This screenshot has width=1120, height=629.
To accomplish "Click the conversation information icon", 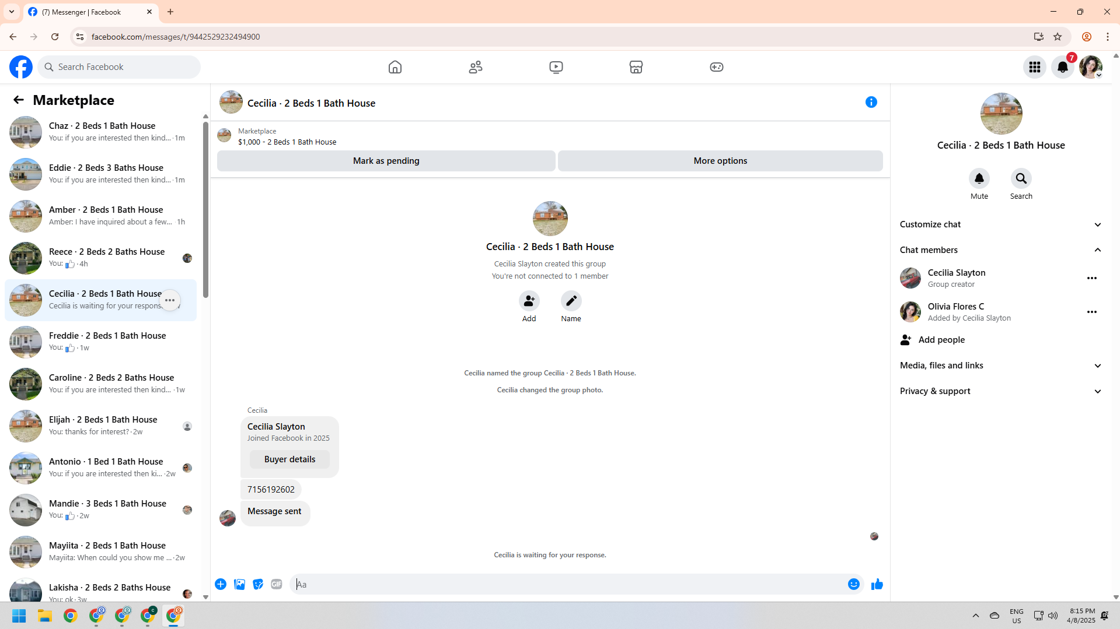I will point(871,102).
